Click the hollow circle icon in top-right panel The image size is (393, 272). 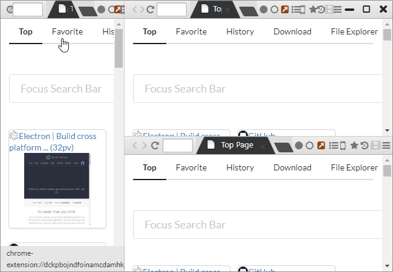tap(274, 10)
